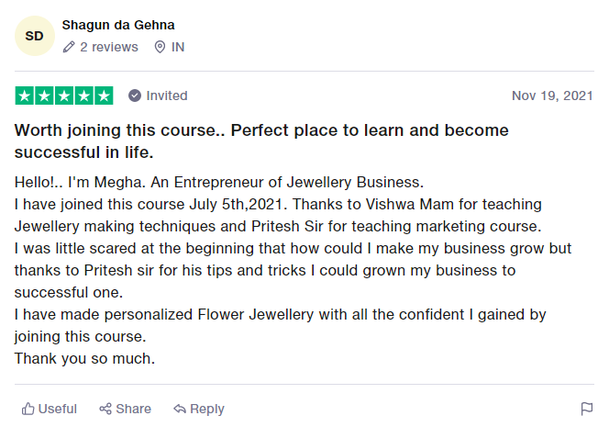Click the third green rating star
The image size is (609, 427).
coord(64,96)
